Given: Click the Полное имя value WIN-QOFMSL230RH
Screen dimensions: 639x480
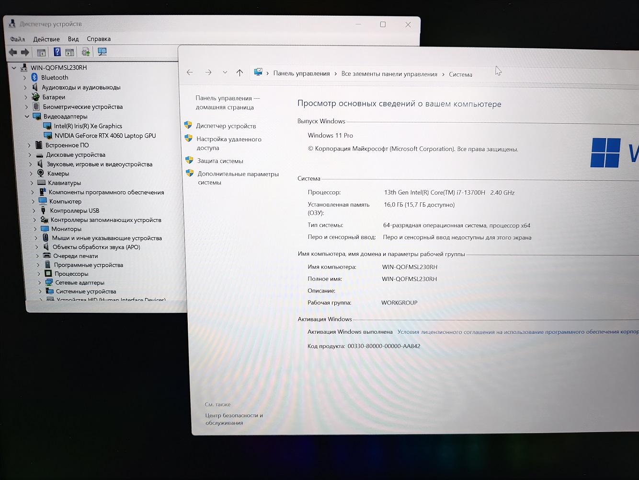Looking at the screenshot, I should tap(410, 279).
